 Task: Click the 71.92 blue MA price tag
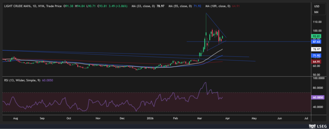316,56
